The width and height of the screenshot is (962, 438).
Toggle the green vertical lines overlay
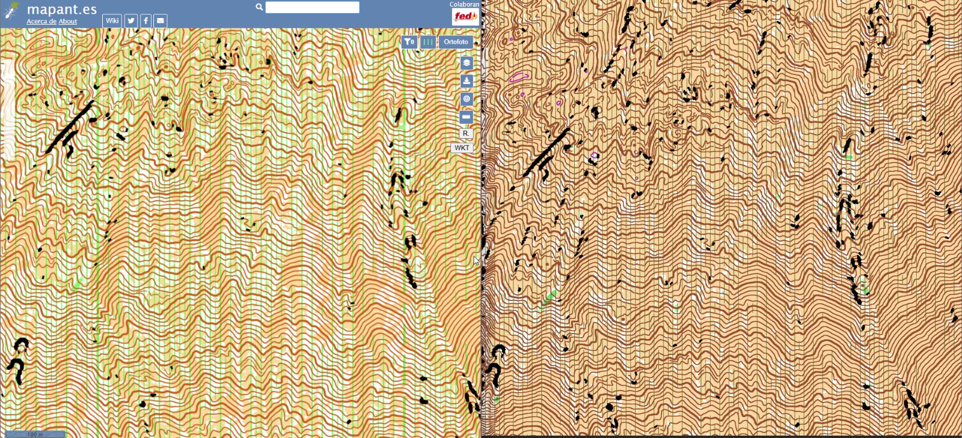(x=427, y=42)
